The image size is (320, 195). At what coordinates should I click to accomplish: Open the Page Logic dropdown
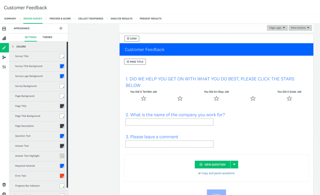point(277,28)
